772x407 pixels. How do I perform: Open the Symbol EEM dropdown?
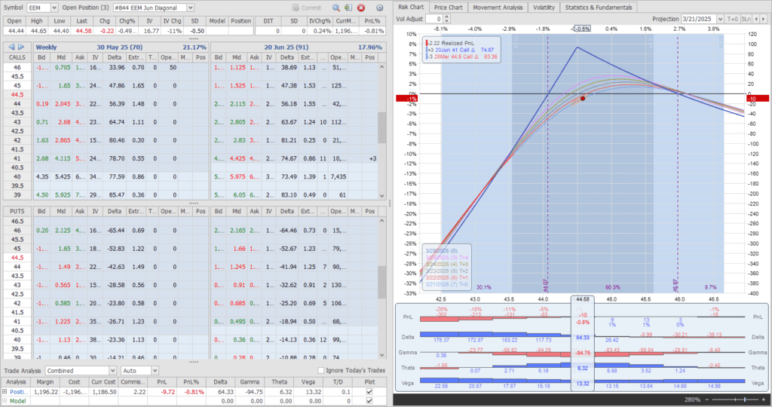pos(54,8)
